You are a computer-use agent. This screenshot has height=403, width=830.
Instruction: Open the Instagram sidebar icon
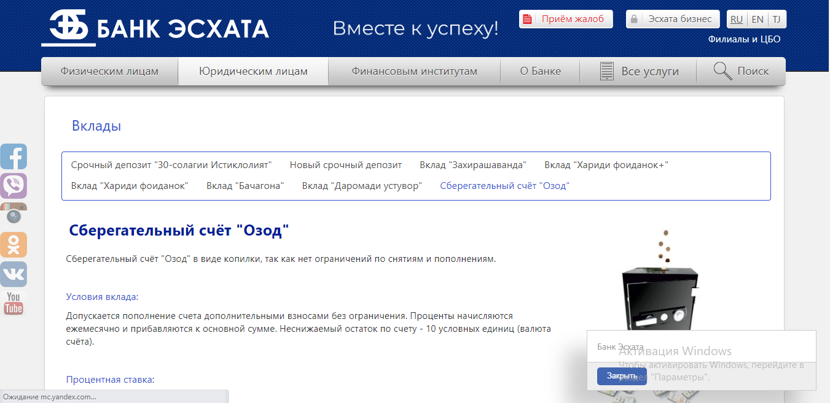click(13, 214)
